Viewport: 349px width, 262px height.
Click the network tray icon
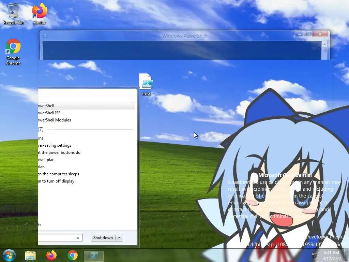point(315,255)
